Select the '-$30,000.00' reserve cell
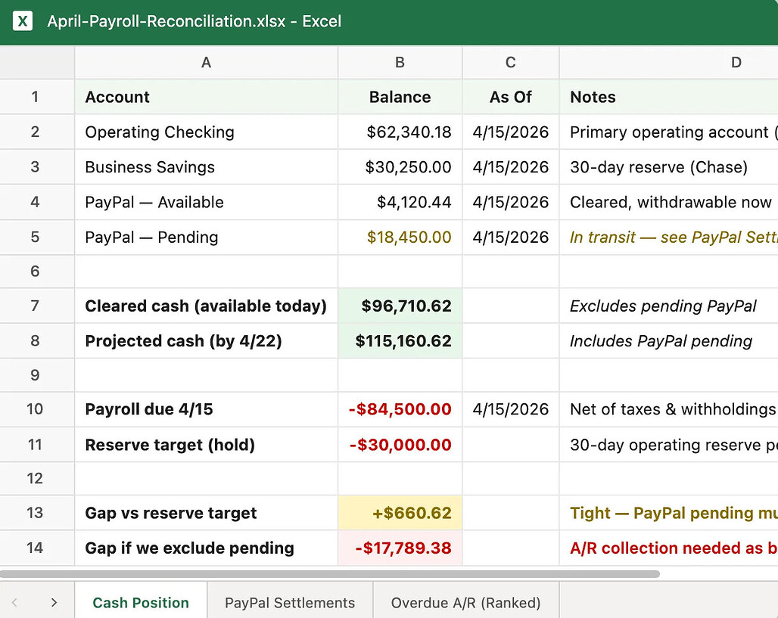 tap(400, 445)
